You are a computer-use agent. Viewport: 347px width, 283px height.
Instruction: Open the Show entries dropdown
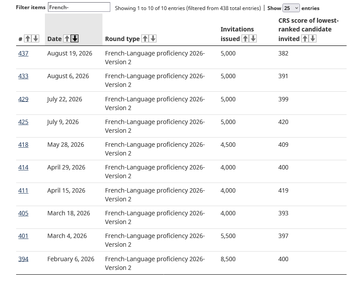click(291, 8)
